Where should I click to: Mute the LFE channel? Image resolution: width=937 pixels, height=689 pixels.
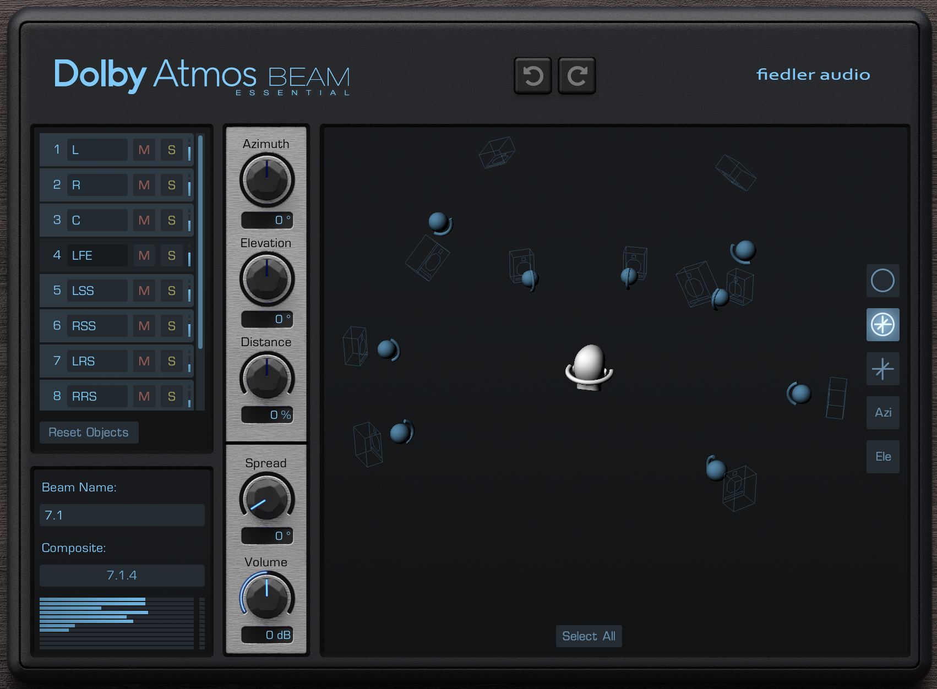point(144,255)
